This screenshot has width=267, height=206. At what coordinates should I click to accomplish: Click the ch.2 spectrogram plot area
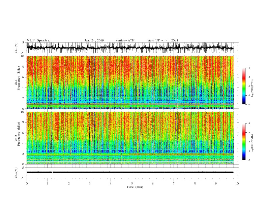(130, 138)
